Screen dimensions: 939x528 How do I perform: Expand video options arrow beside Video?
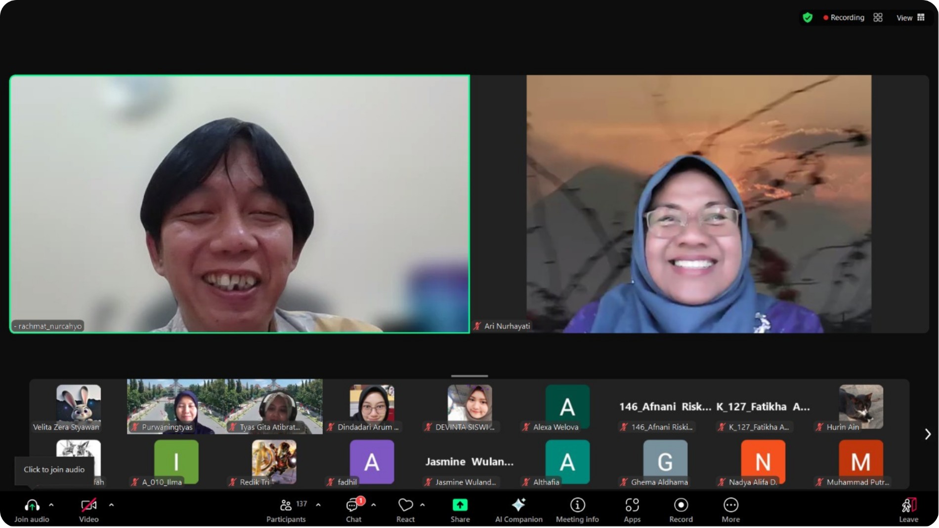[111, 505]
